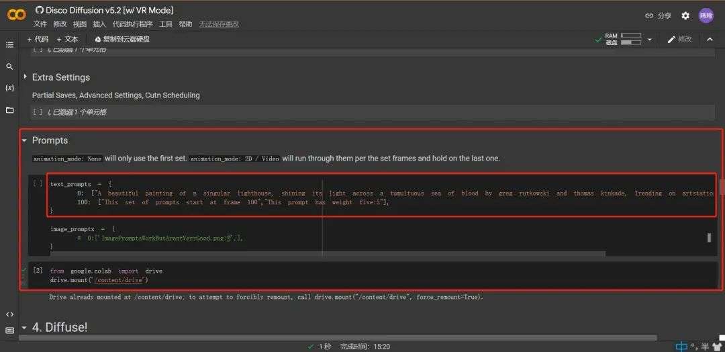725x352 pixels.
Task: Add a text cell with + 文本
Action: tap(68, 40)
